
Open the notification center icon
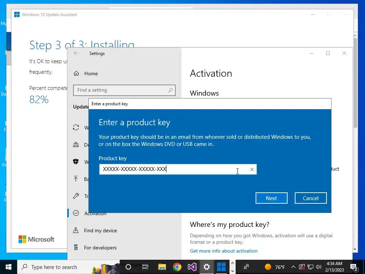point(354,267)
